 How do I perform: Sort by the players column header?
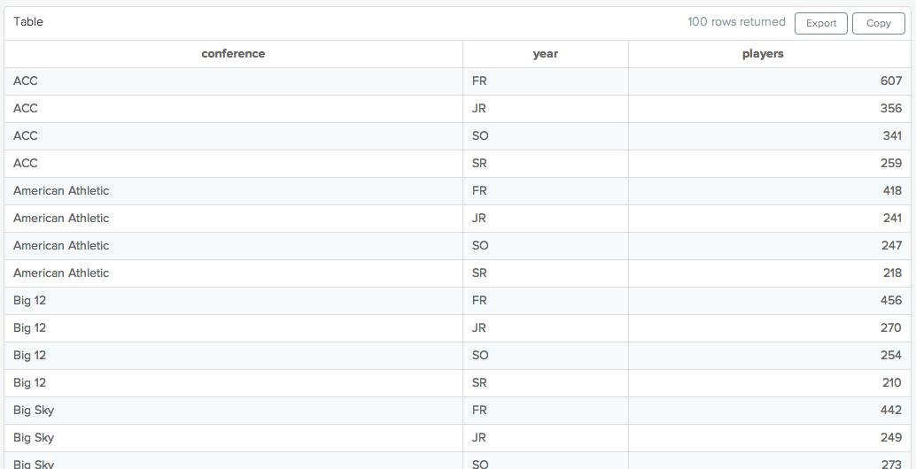click(763, 54)
